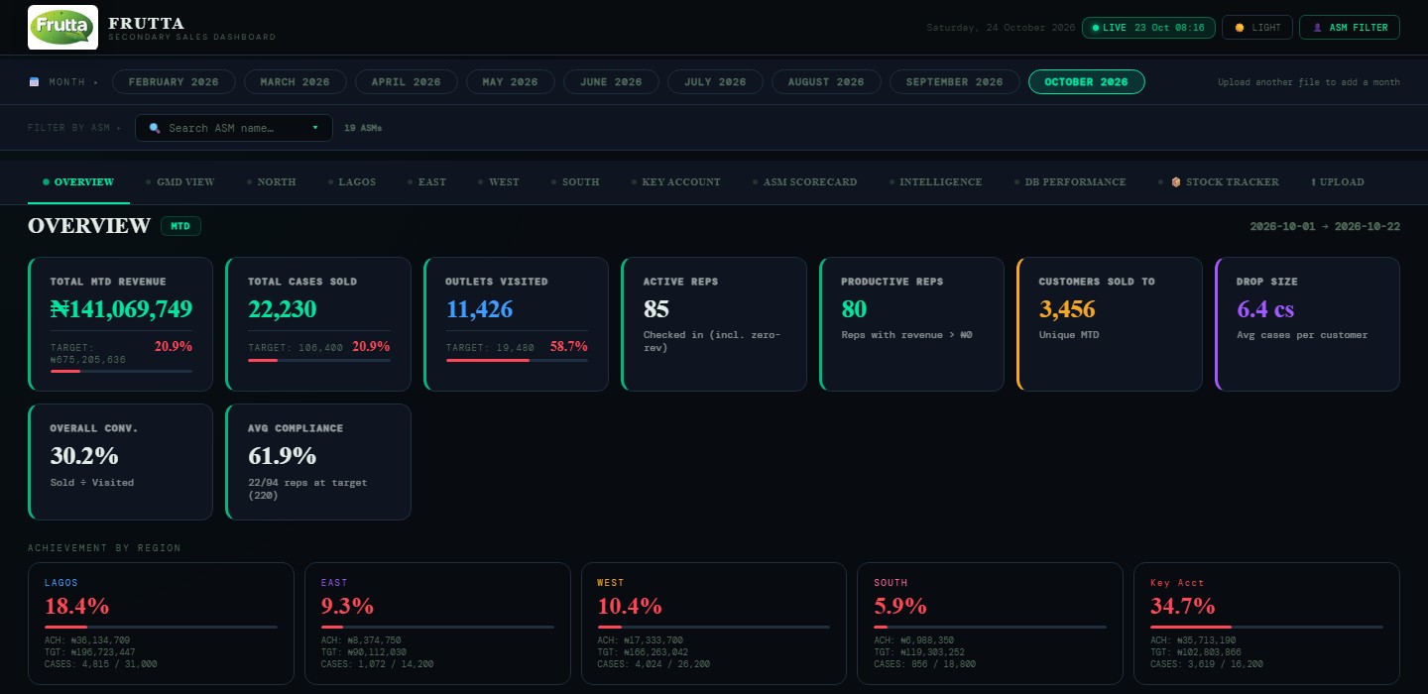Viewport: 1428px width, 694px height.
Task: Switch to the INTELLIGENCE tab
Action: tap(935, 182)
